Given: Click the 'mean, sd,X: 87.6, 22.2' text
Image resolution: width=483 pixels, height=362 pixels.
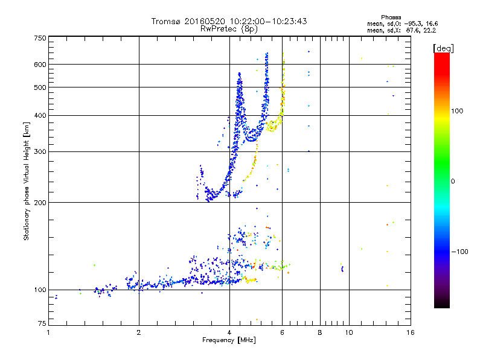Looking at the screenshot, I should click(401, 31).
